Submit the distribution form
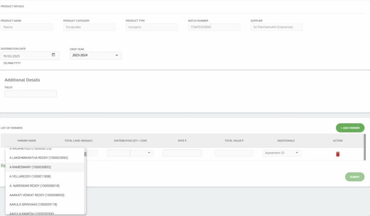This screenshot has width=370, height=216. click(x=355, y=177)
